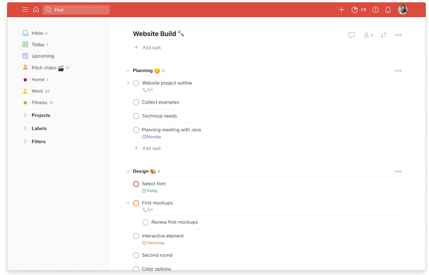429x275 pixels.
Task: Complete the Collect examples task
Action: [136, 102]
